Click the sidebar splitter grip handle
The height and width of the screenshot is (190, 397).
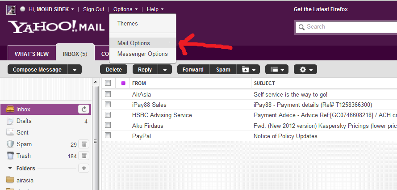pos(96,141)
